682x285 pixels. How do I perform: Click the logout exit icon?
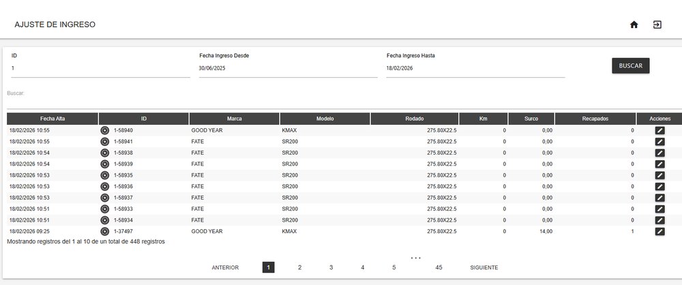[657, 25]
